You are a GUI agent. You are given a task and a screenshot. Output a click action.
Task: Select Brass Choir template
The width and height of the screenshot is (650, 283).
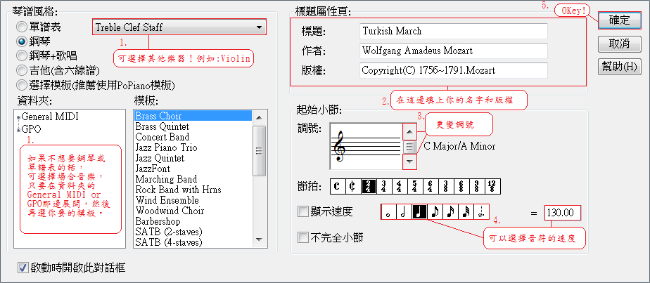coord(193,116)
